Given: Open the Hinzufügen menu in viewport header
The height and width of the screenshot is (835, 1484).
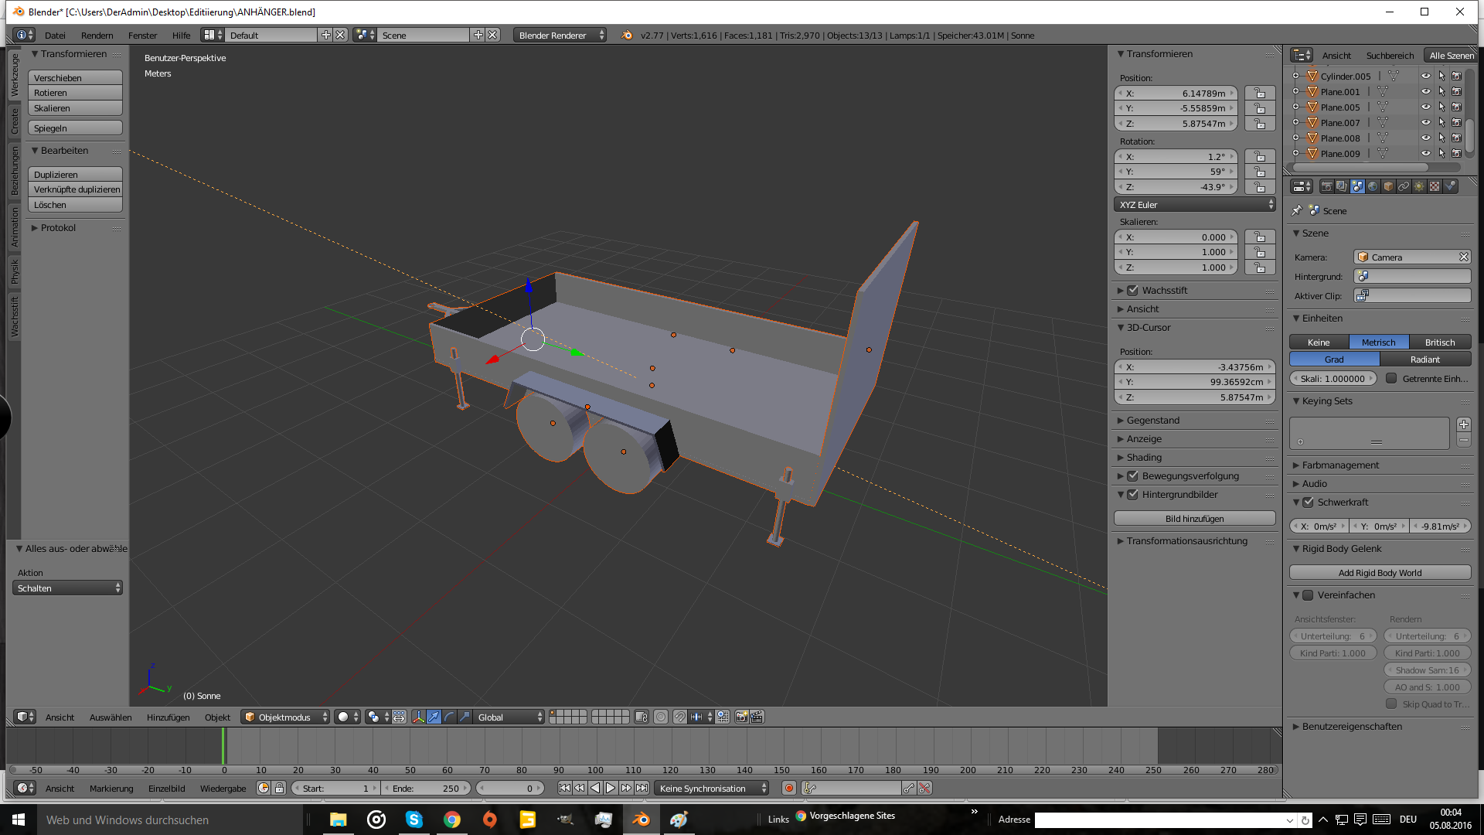Looking at the screenshot, I should tap(168, 717).
